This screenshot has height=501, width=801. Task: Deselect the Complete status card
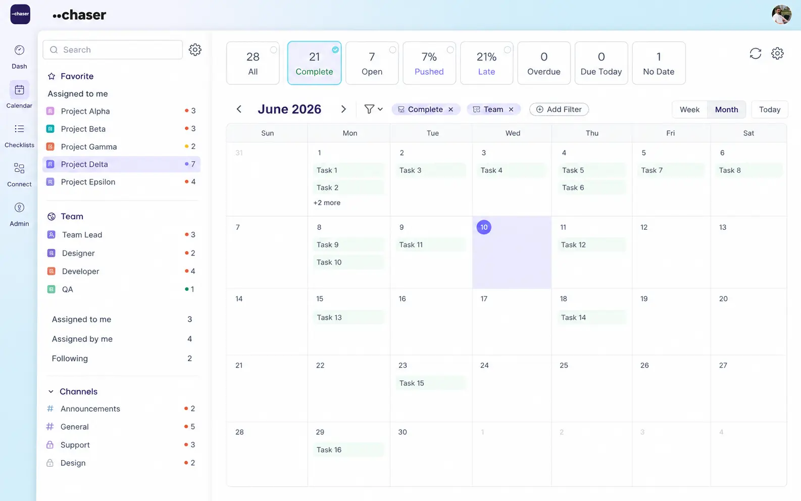coord(314,63)
